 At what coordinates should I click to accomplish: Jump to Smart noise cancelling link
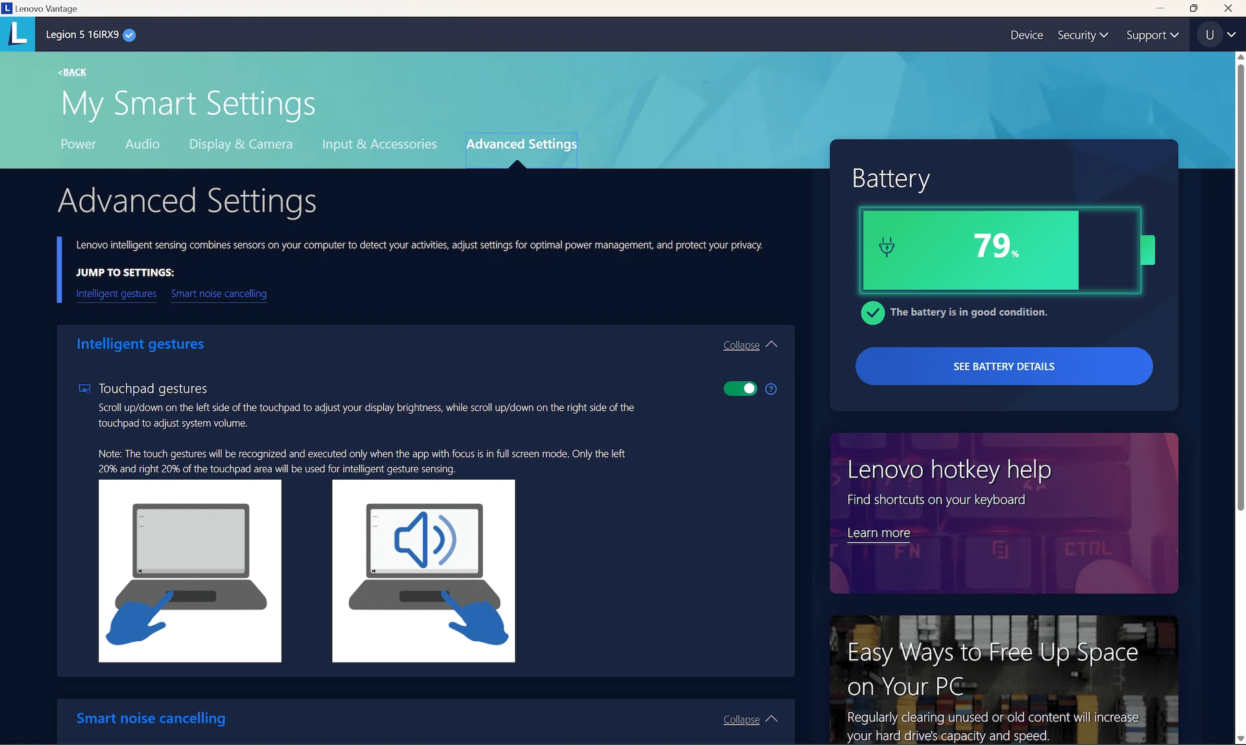tap(219, 293)
